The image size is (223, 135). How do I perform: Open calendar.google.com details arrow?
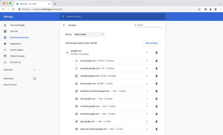tap(147, 76)
